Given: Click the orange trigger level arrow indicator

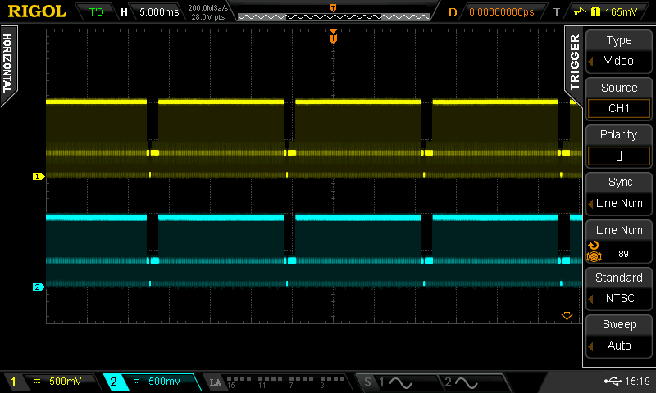Looking at the screenshot, I should tap(566, 315).
